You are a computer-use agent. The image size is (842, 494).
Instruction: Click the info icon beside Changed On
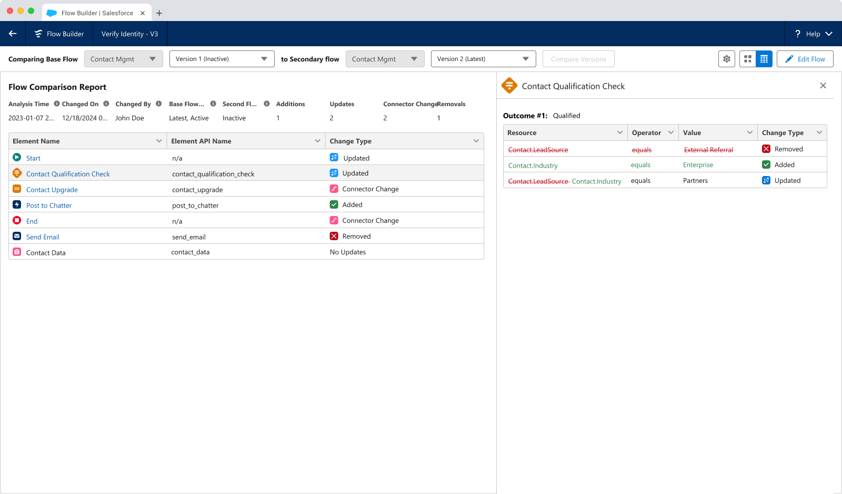(x=106, y=104)
